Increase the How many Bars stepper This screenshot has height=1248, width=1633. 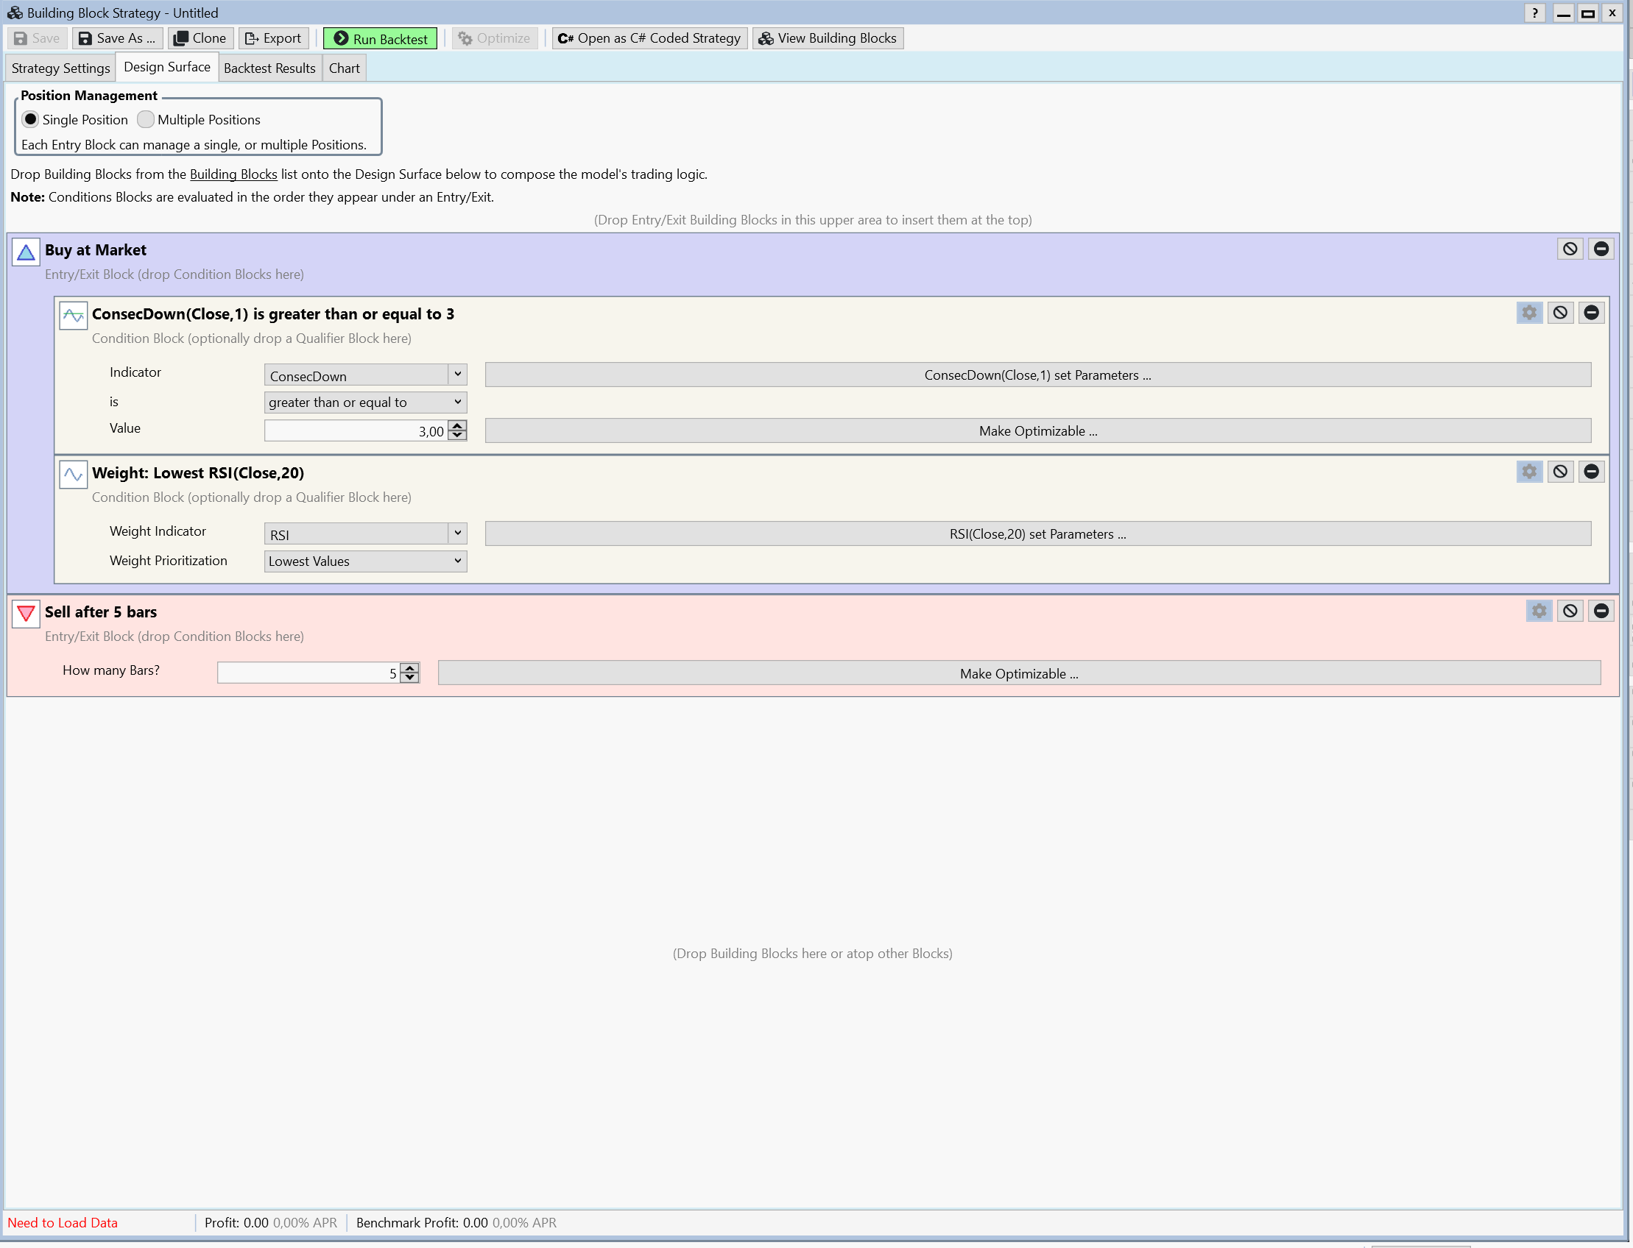coord(409,668)
